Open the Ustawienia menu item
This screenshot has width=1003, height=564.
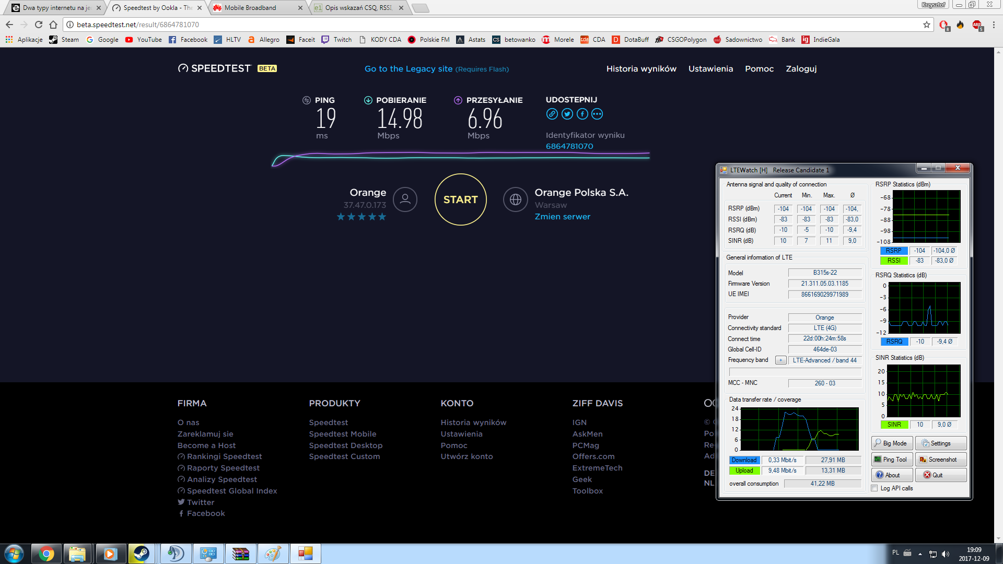(x=710, y=68)
